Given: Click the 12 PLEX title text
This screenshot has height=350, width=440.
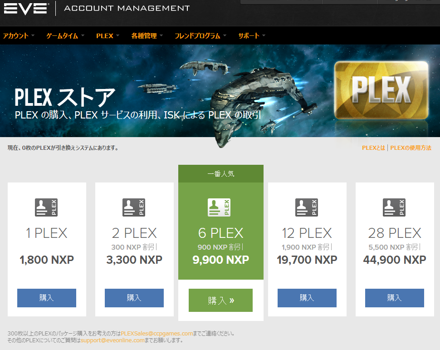Looking at the screenshot, I should pos(307,233).
